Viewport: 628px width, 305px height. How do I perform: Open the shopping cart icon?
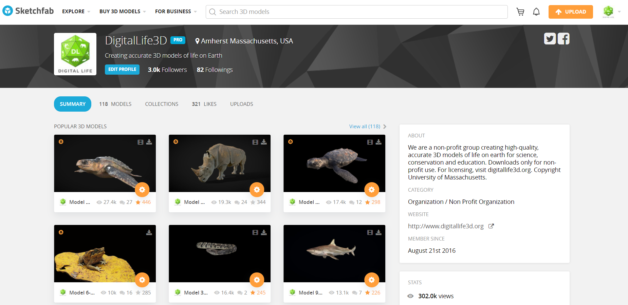pos(520,12)
